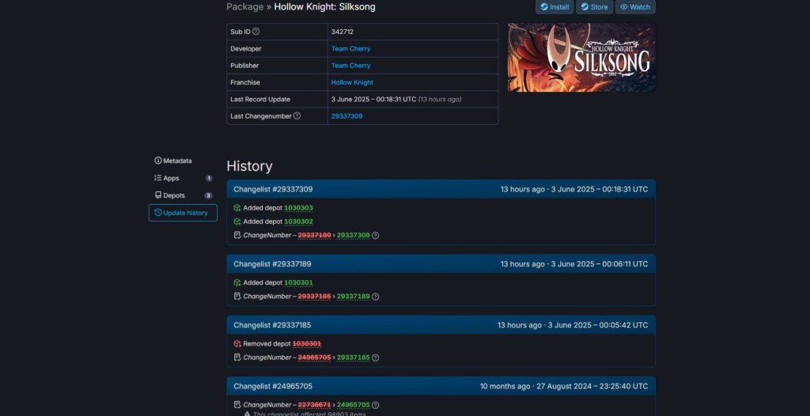Open removed depot 1030301 link
The height and width of the screenshot is (416, 810).
pyautogui.click(x=307, y=344)
